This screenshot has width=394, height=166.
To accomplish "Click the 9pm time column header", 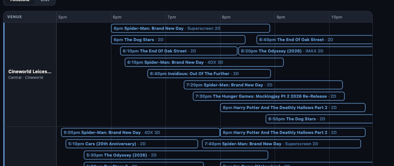I will (x=281, y=17).
